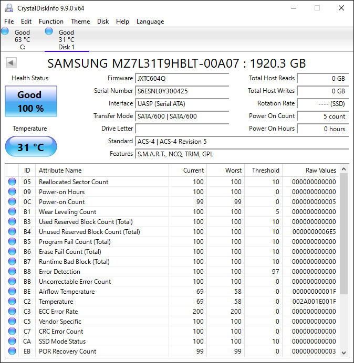The height and width of the screenshot is (363, 354).
Task: Click status orb of ECC Error Rate row
Action: [x=12, y=311]
